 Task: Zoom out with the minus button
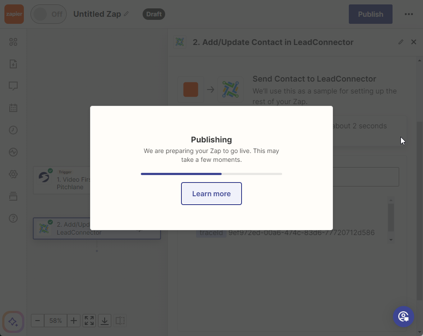pyautogui.click(x=38, y=321)
